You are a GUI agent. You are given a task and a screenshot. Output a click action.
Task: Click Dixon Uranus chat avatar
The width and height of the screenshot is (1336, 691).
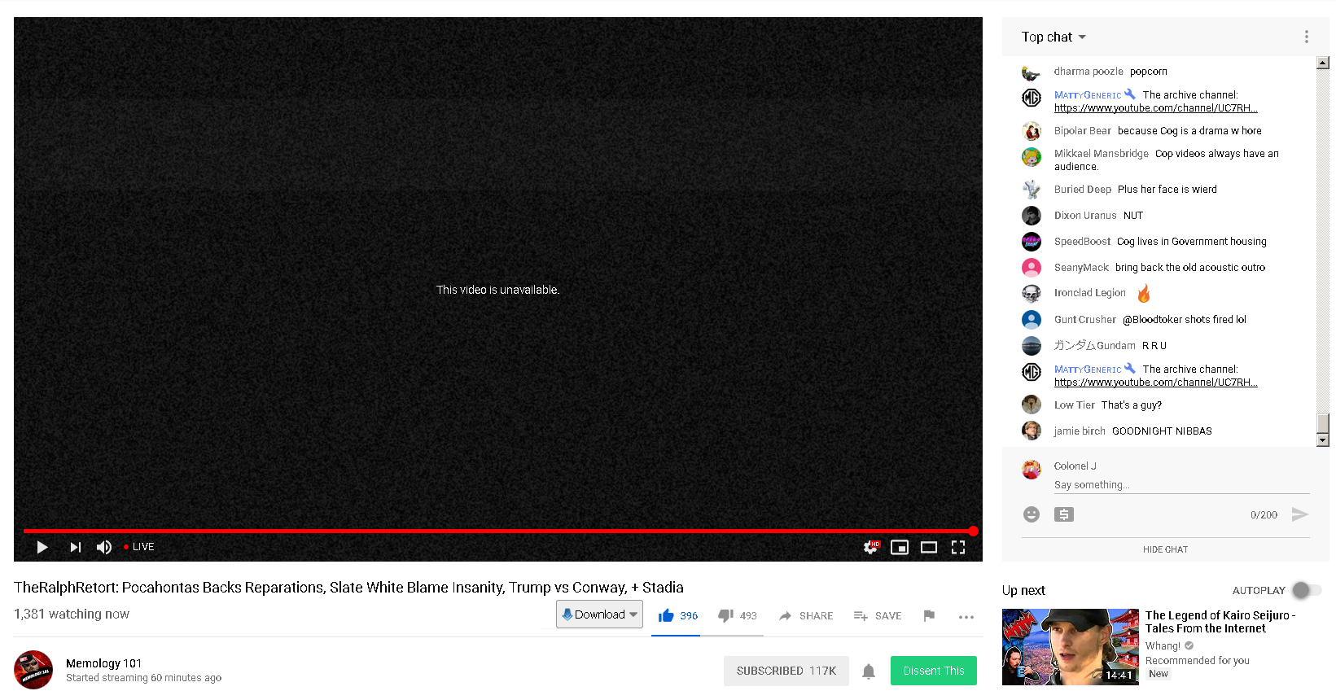pyautogui.click(x=1032, y=216)
